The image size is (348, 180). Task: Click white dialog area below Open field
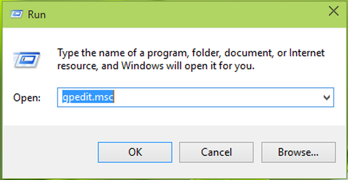pyautogui.click(x=174, y=117)
